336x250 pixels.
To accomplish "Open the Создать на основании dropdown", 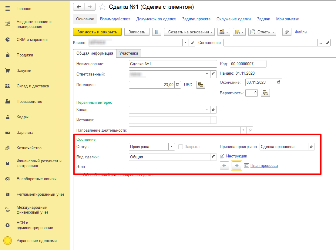I will [189, 32].
